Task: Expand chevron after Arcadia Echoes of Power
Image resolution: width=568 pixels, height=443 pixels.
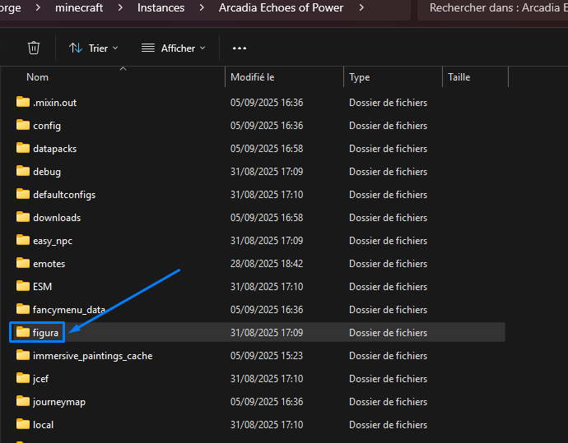Action: [x=363, y=8]
